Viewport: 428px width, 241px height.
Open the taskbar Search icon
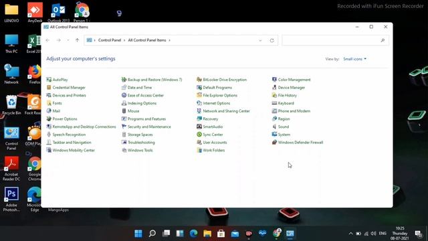pos(152,234)
